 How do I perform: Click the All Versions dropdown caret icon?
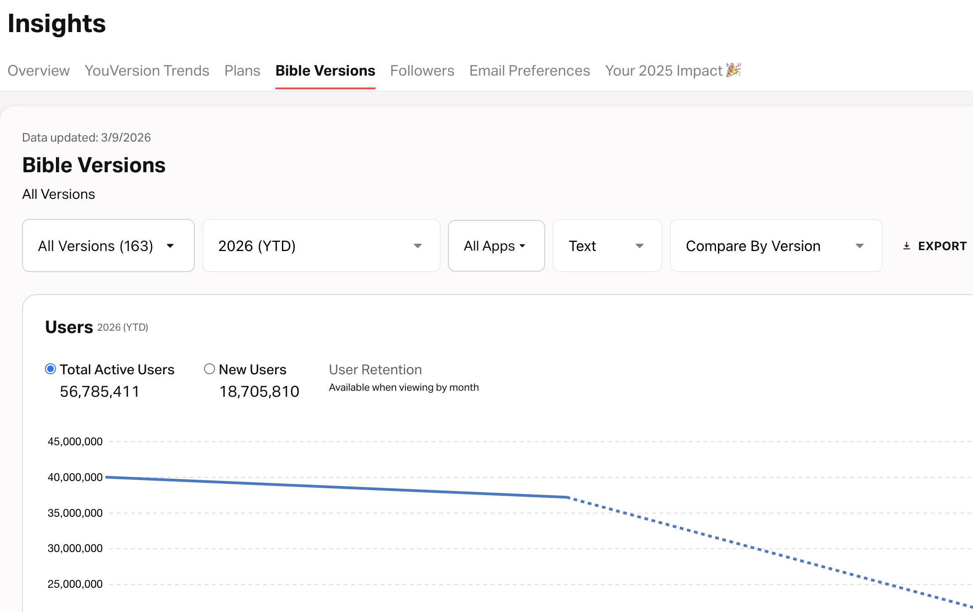(171, 246)
